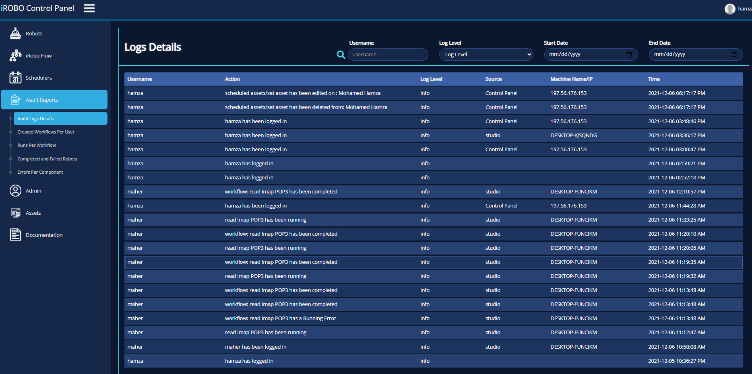Click the Admin user icon
The width and height of the screenshot is (752, 374).
coord(15,191)
